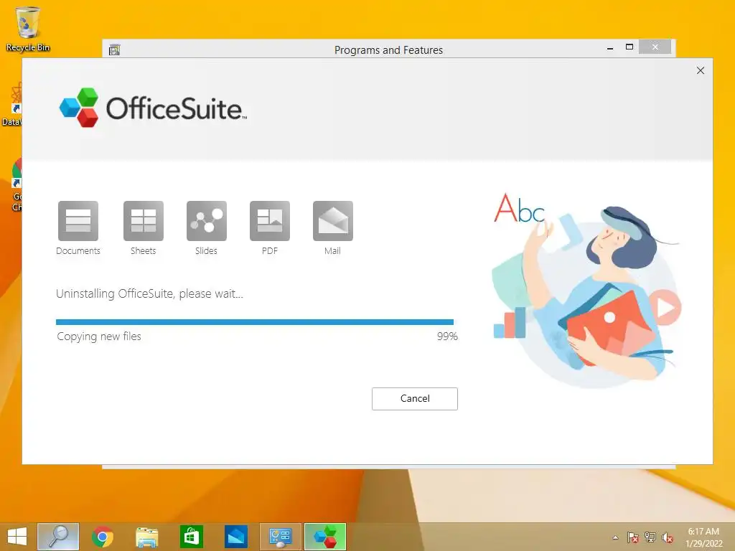Close the OfficeSuite uninstaller dialog
The image size is (735, 551).
[x=701, y=70]
